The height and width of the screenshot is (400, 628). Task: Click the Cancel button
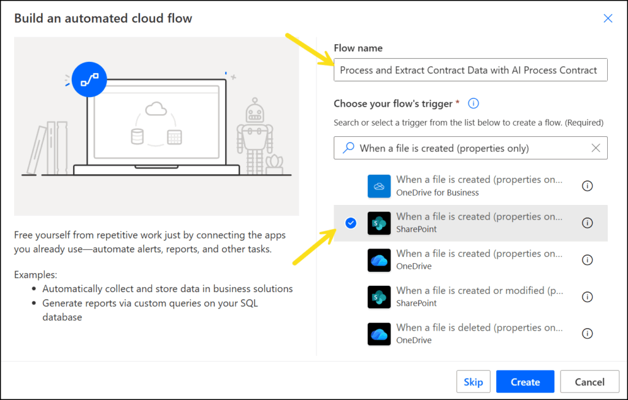[x=589, y=382]
